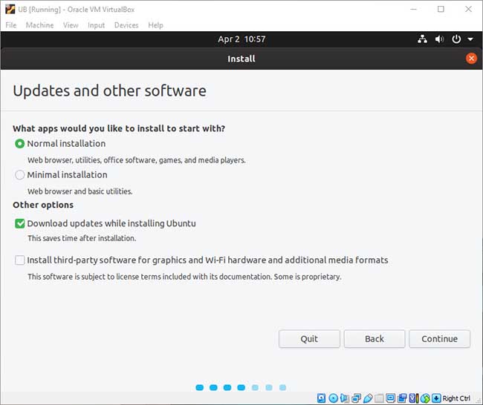Click the Right Ctrl host key label
Viewport: 483px width, 405px height.
click(456, 398)
